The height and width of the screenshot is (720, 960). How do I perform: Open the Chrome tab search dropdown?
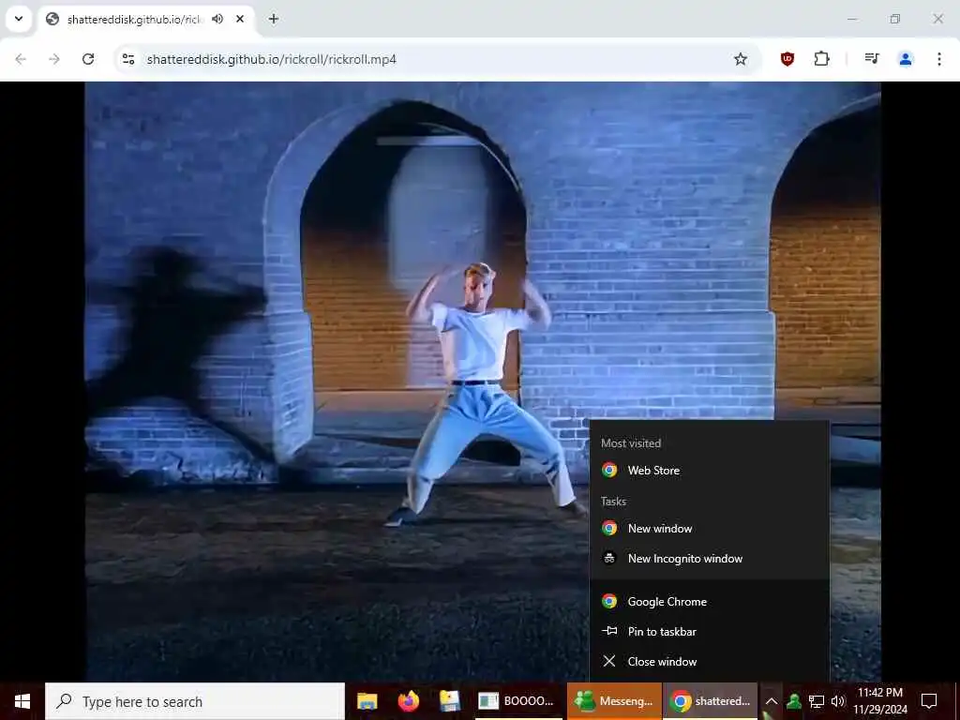click(x=19, y=19)
